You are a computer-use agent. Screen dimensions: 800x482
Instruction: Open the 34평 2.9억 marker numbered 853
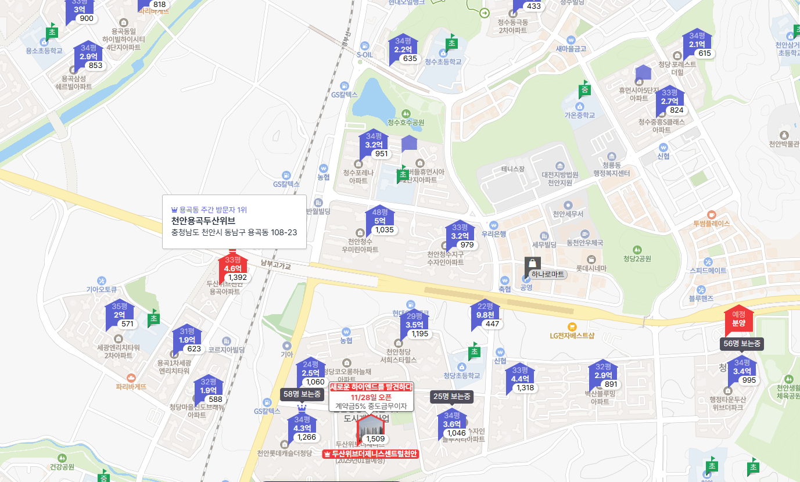click(x=88, y=57)
